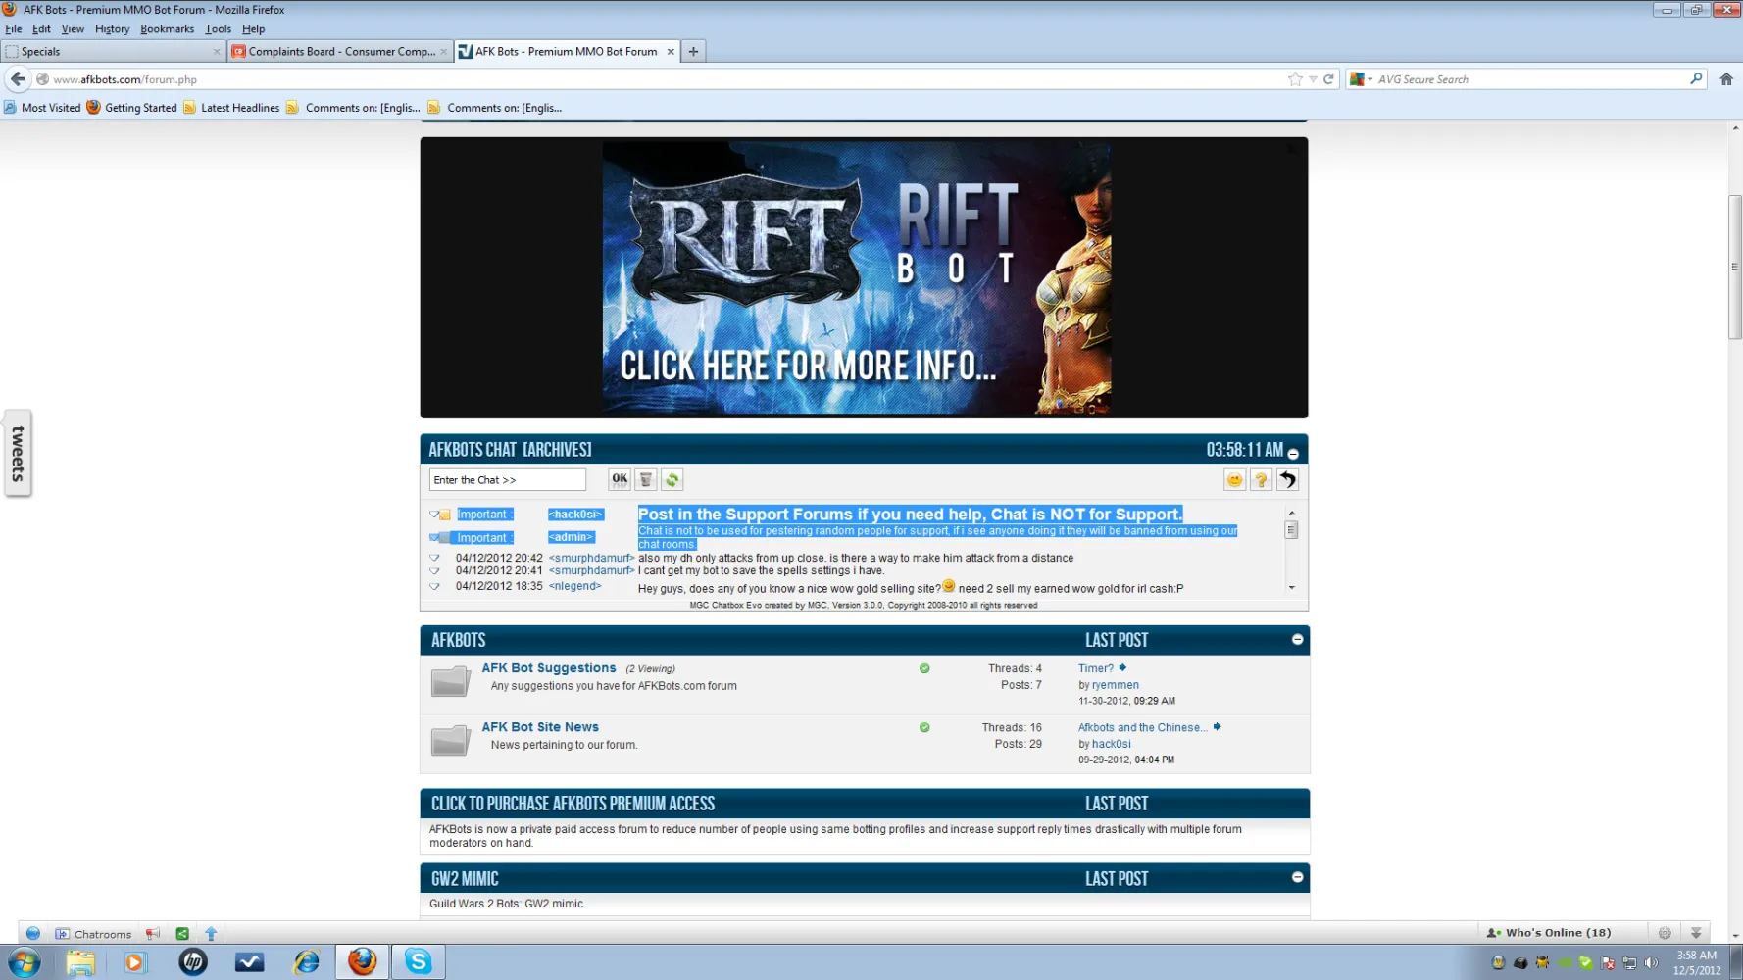
Task: Click AFK Bot Suggestions folder icon
Action: click(x=451, y=681)
